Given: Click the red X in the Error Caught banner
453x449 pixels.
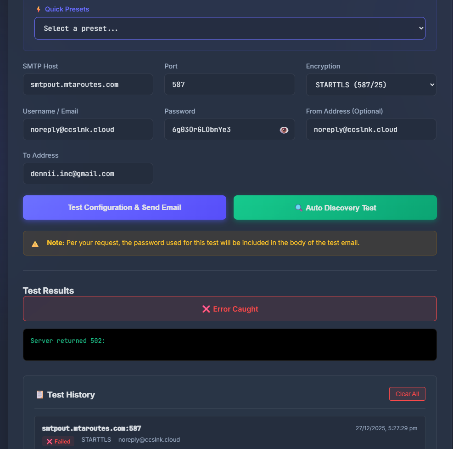Looking at the screenshot, I should (206, 309).
